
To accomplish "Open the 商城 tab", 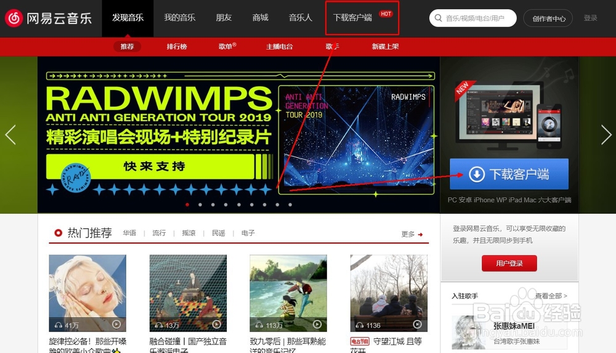I will (261, 18).
